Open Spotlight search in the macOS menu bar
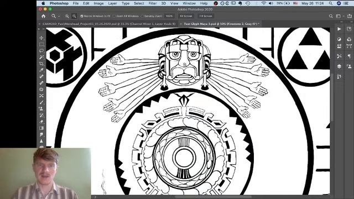 [x=331, y=3]
